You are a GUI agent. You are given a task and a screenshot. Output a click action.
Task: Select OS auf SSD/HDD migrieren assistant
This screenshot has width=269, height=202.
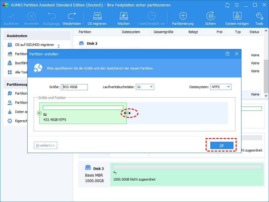click(35, 45)
